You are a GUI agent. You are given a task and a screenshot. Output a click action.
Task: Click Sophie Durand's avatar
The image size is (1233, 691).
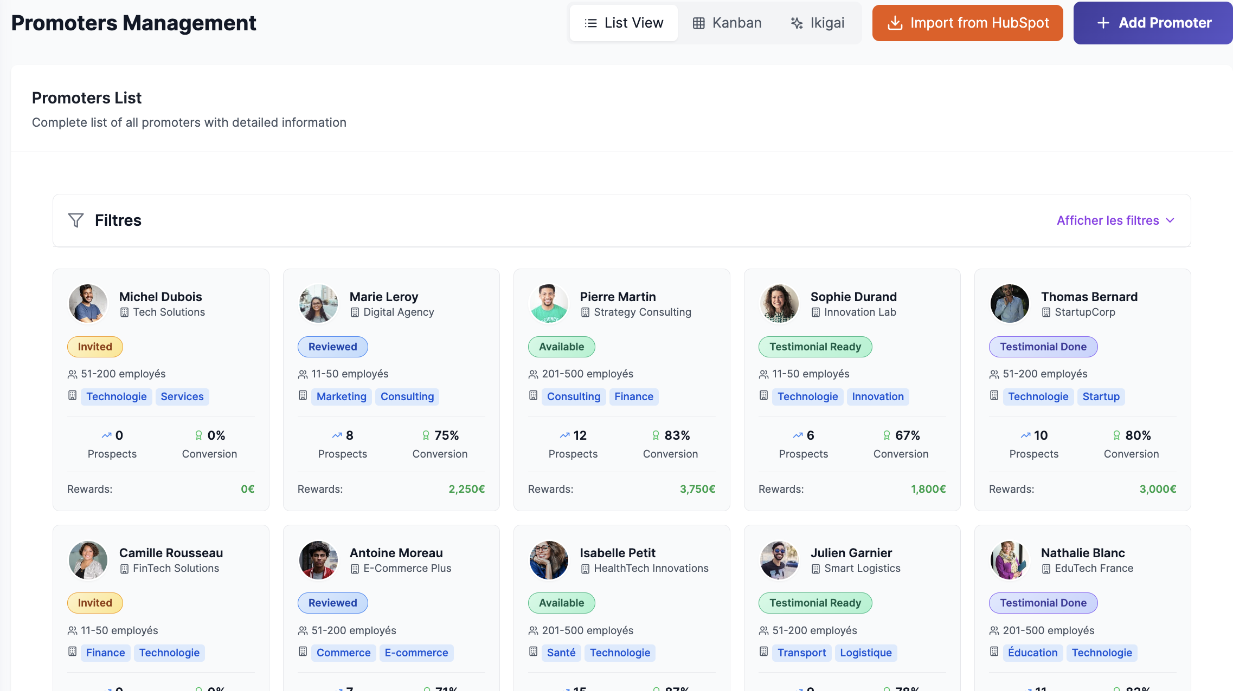click(x=779, y=304)
